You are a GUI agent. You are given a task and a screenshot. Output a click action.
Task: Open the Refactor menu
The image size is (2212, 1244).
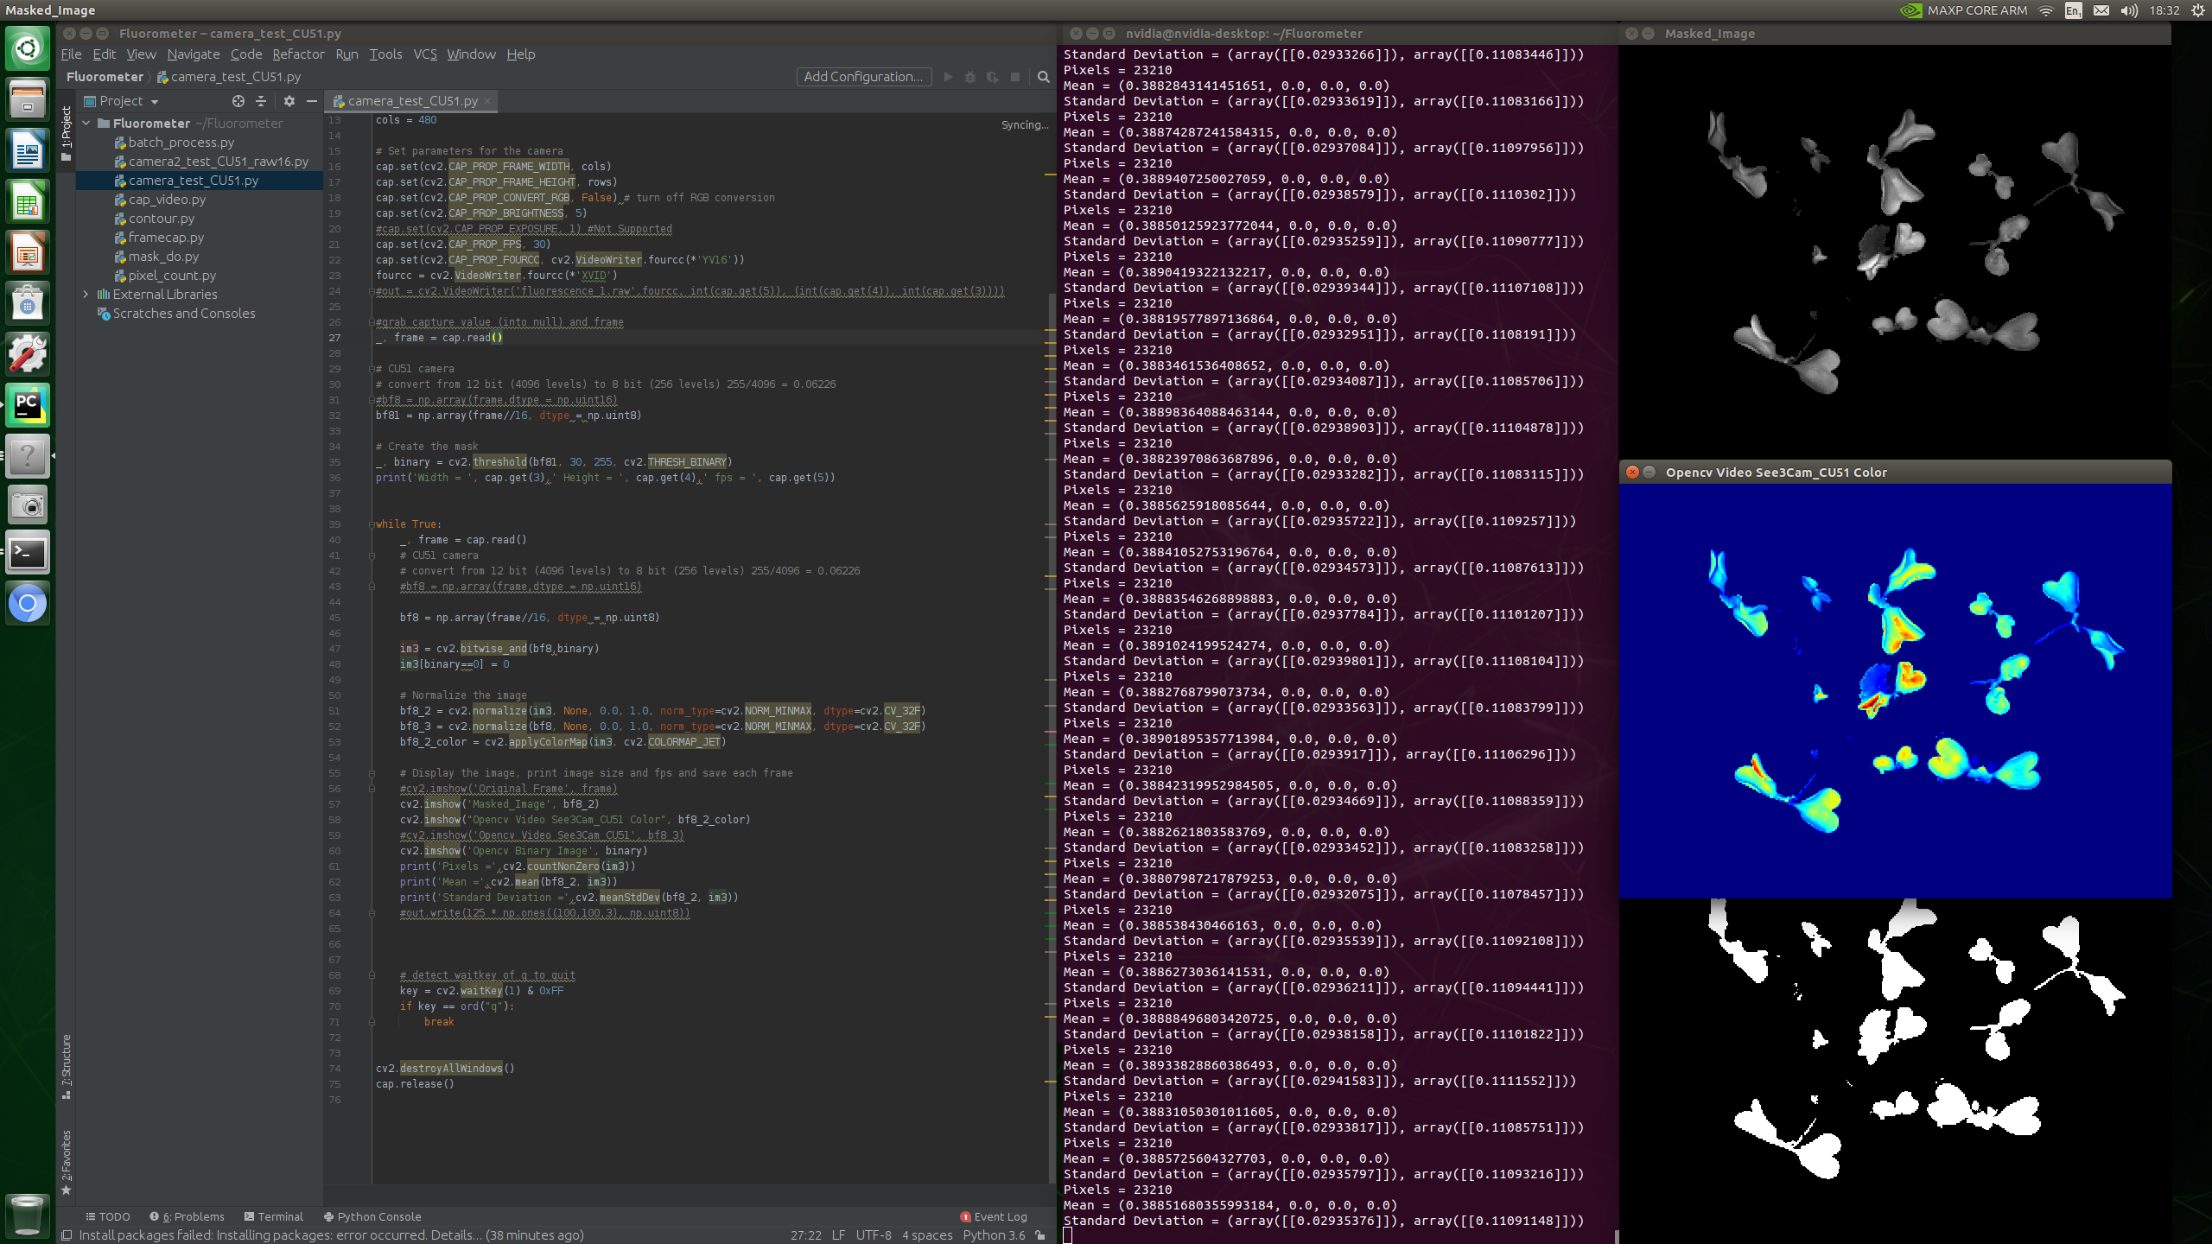coord(297,54)
